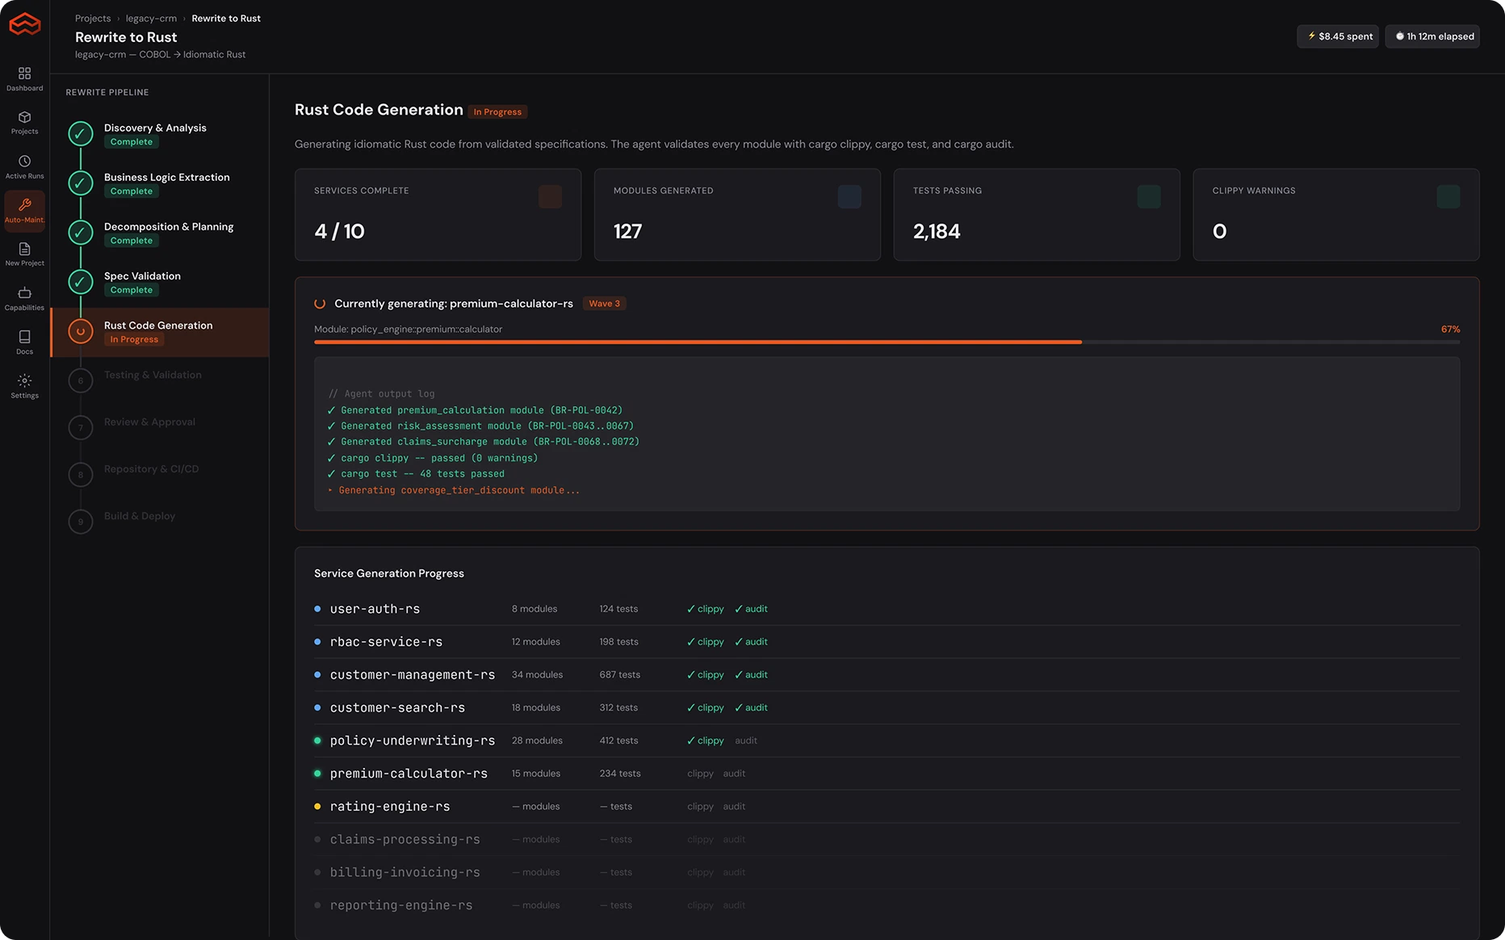Viewport: 1505px width, 940px height.
Task: Open the Testing & Validation pipeline step
Action: tap(160, 380)
